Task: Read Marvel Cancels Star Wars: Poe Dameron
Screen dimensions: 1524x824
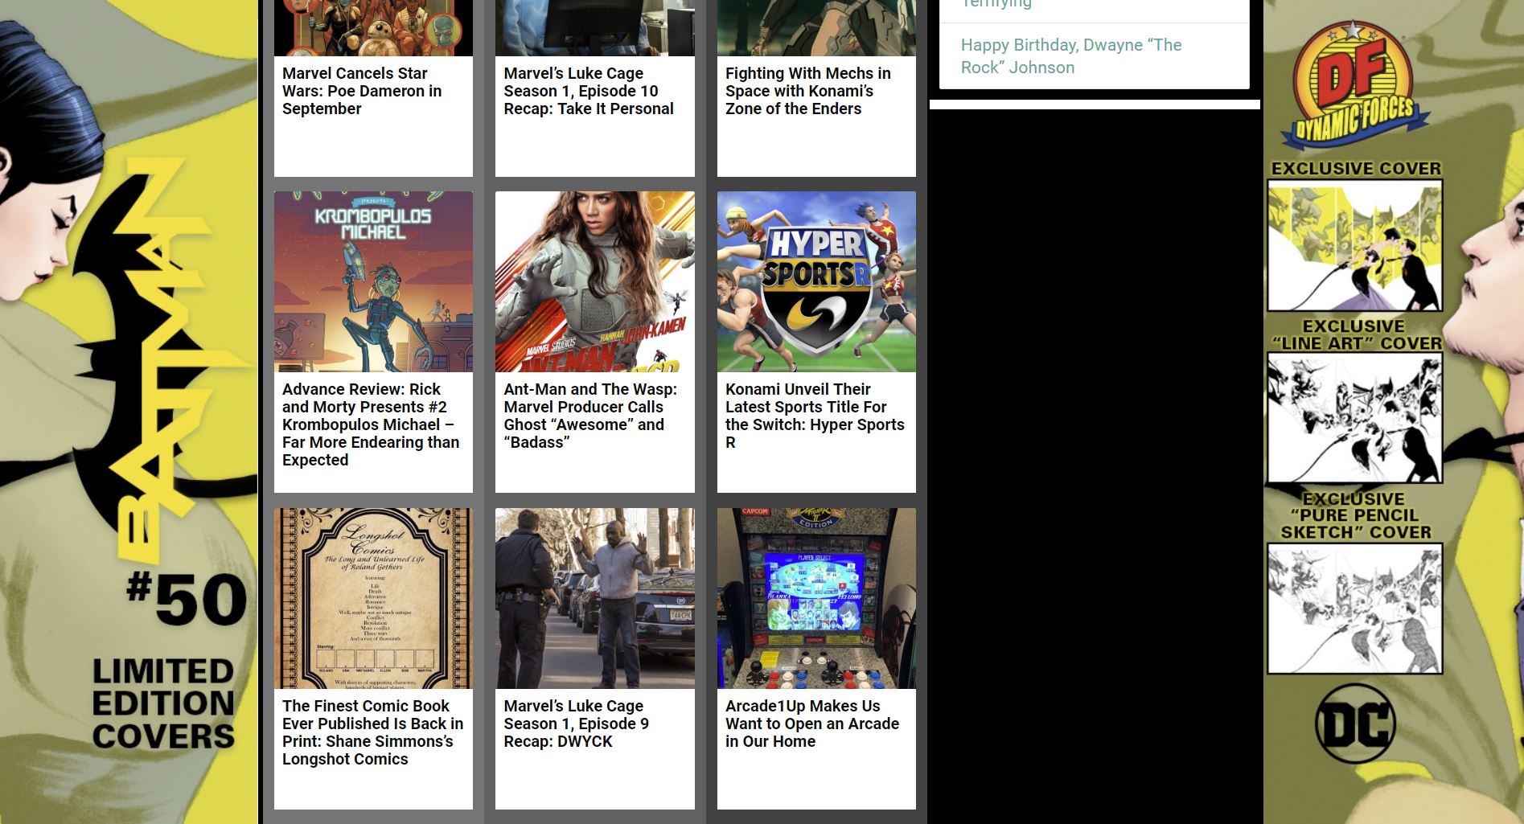Action: tap(362, 91)
